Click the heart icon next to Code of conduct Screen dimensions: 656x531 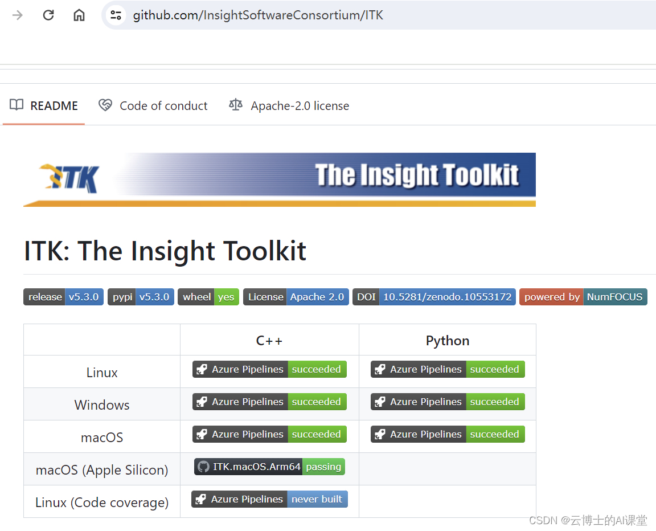[105, 105]
